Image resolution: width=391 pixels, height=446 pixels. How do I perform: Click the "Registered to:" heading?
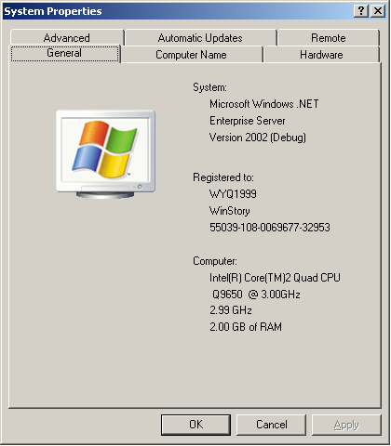(223, 177)
